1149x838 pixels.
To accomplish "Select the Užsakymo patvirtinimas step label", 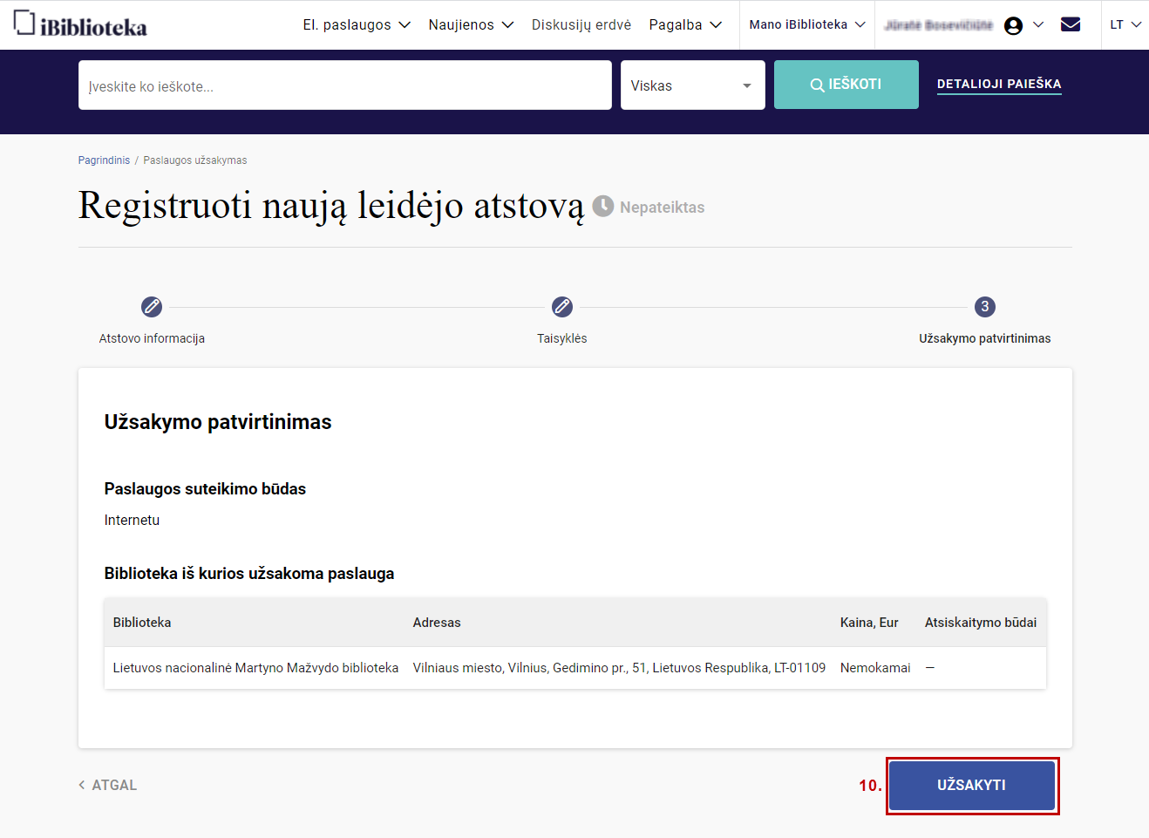I will [985, 338].
